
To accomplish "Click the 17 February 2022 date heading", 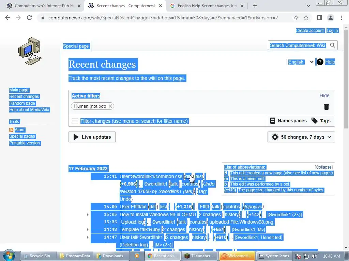I will (88, 169).
